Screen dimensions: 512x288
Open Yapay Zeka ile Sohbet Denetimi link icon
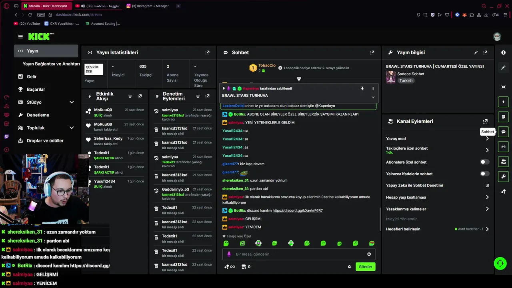point(487,186)
